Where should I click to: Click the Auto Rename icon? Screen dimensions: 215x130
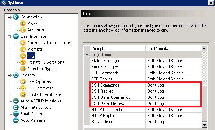point(16,120)
